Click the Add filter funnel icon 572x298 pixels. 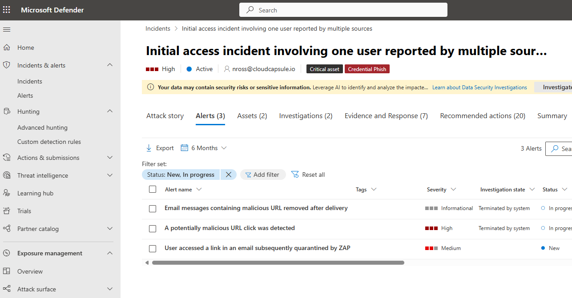248,175
